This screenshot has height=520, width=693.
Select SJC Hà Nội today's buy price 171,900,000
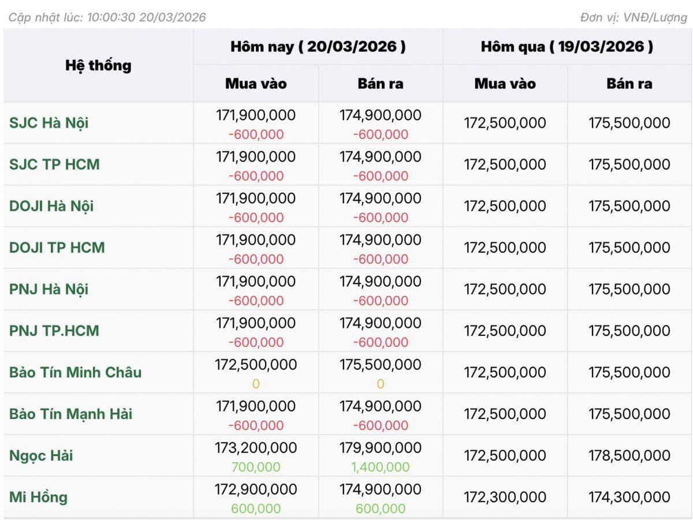click(256, 115)
